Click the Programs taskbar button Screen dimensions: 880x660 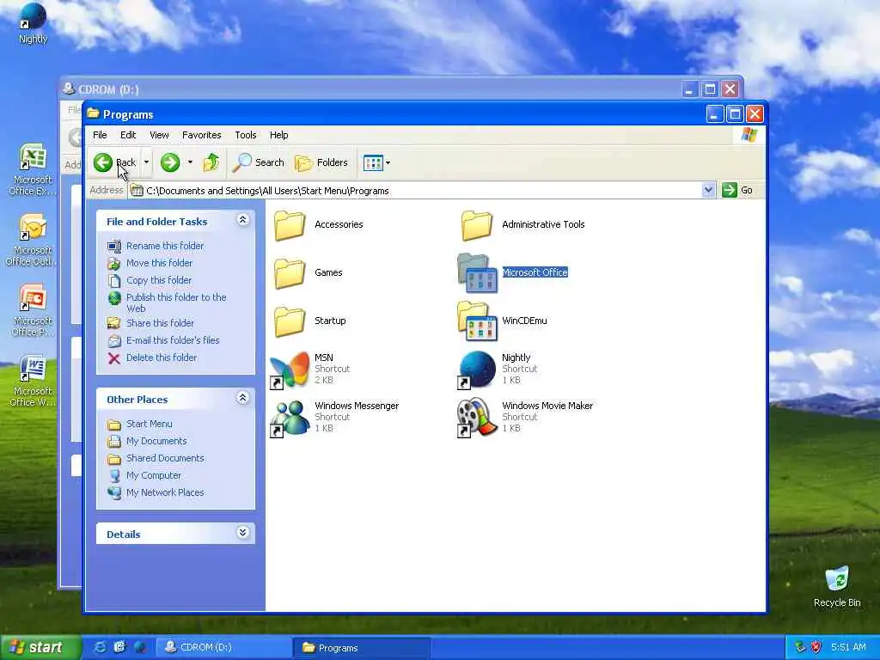(x=362, y=648)
